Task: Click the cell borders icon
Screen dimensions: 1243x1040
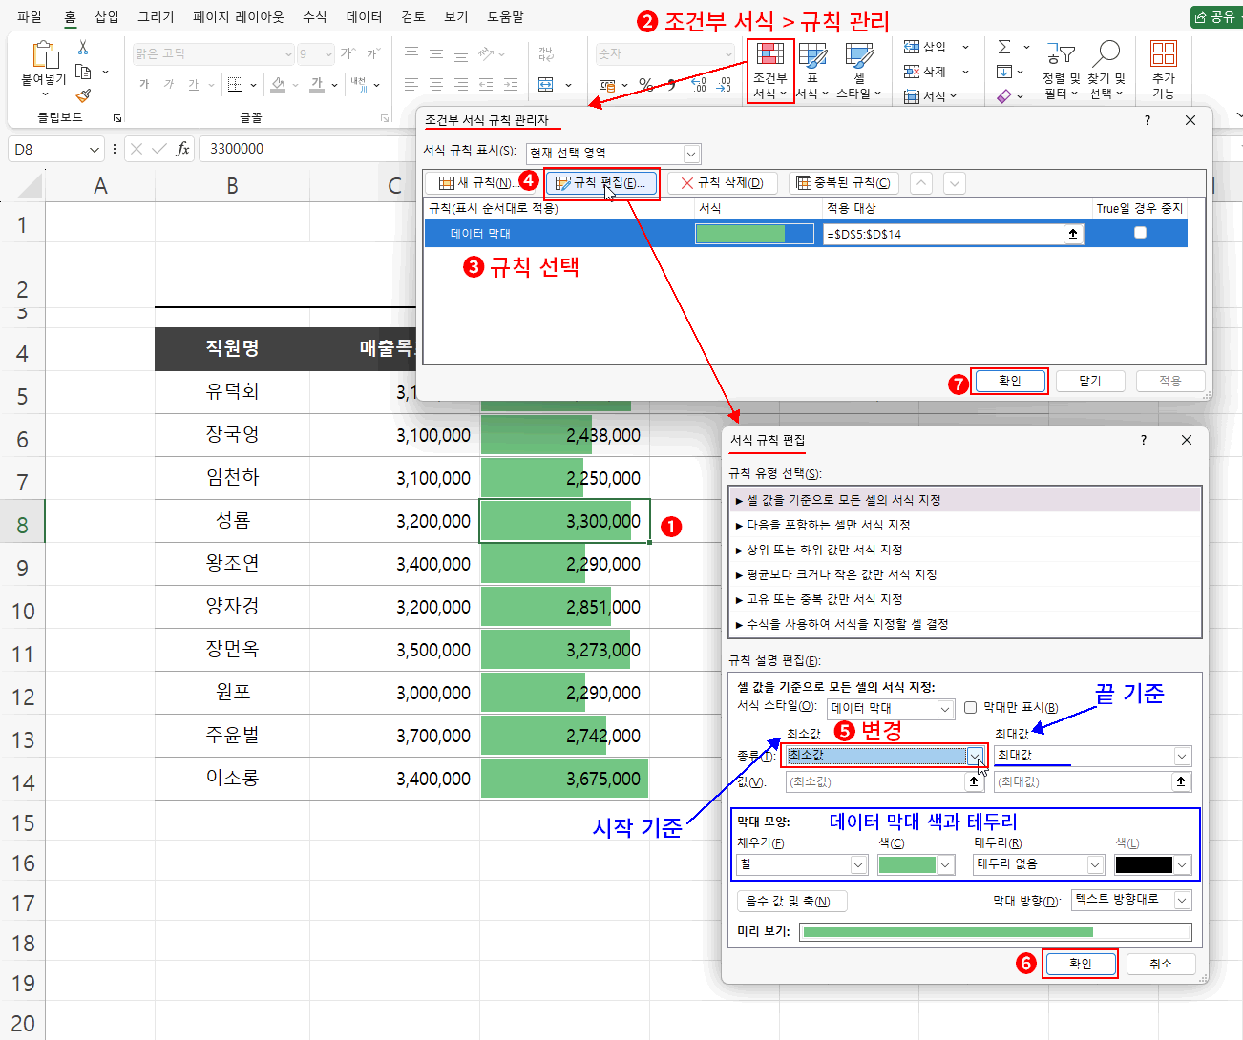Action: (x=235, y=85)
